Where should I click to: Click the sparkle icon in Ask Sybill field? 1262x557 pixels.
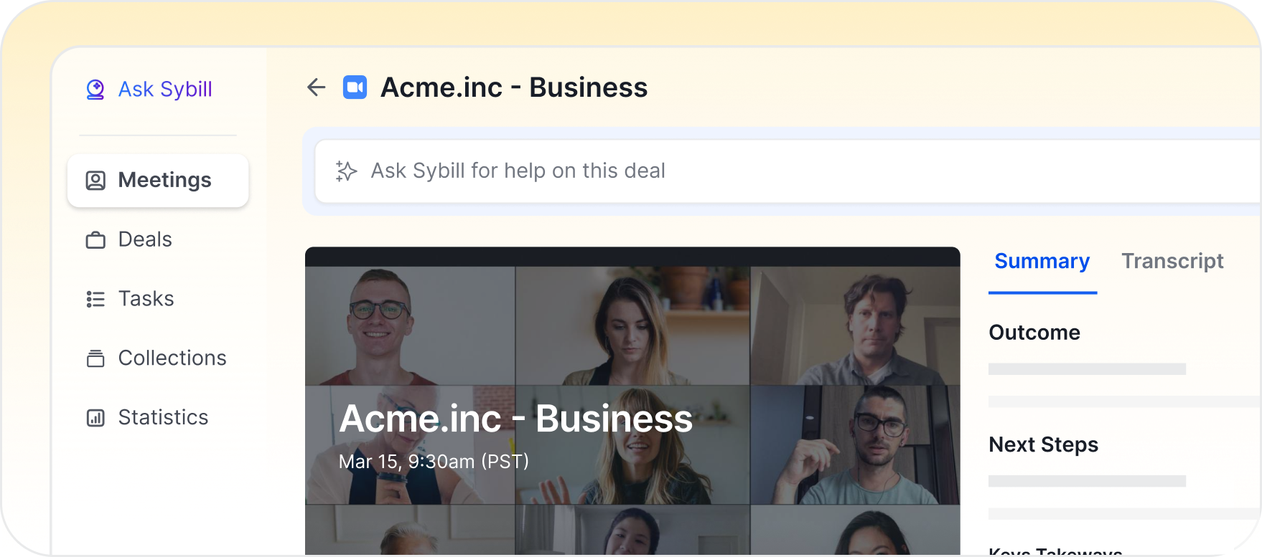[346, 171]
